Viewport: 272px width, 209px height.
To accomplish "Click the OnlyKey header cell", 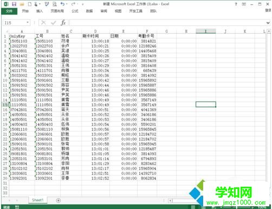I will [x=22, y=36].
